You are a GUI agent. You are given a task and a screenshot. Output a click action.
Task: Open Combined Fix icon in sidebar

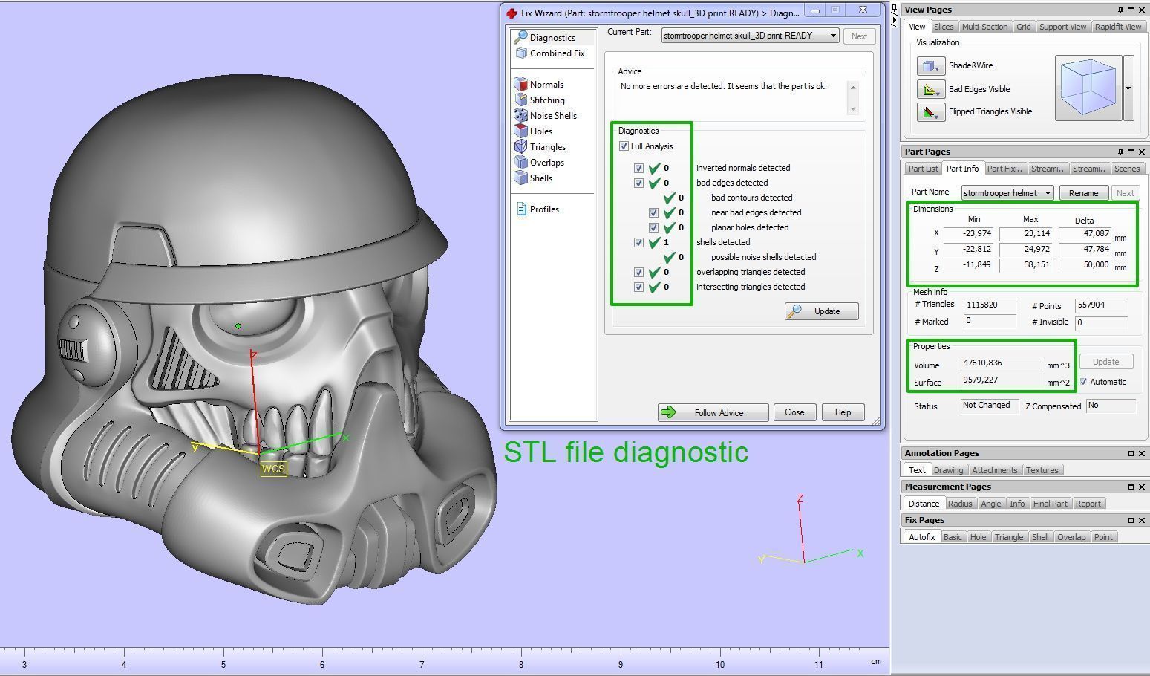point(521,53)
